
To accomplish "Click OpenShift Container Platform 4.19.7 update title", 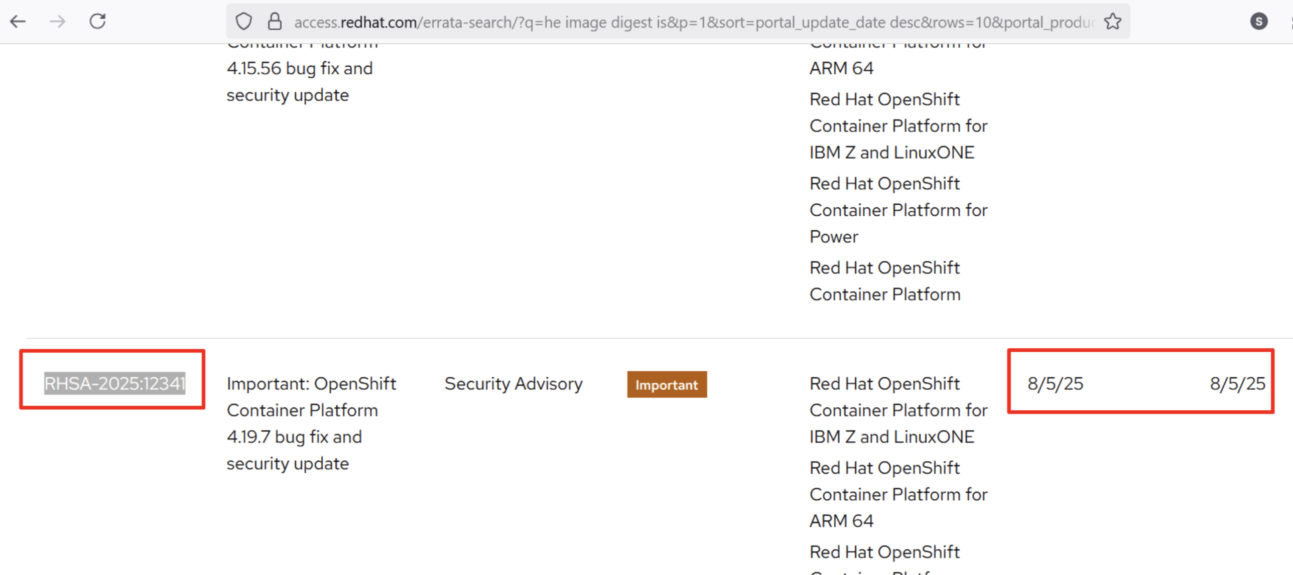I will click(x=311, y=423).
